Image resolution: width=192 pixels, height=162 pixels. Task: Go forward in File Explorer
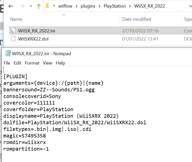22,6
